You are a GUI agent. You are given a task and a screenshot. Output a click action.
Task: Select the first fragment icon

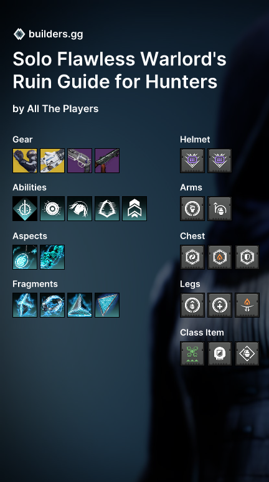[x=25, y=305]
